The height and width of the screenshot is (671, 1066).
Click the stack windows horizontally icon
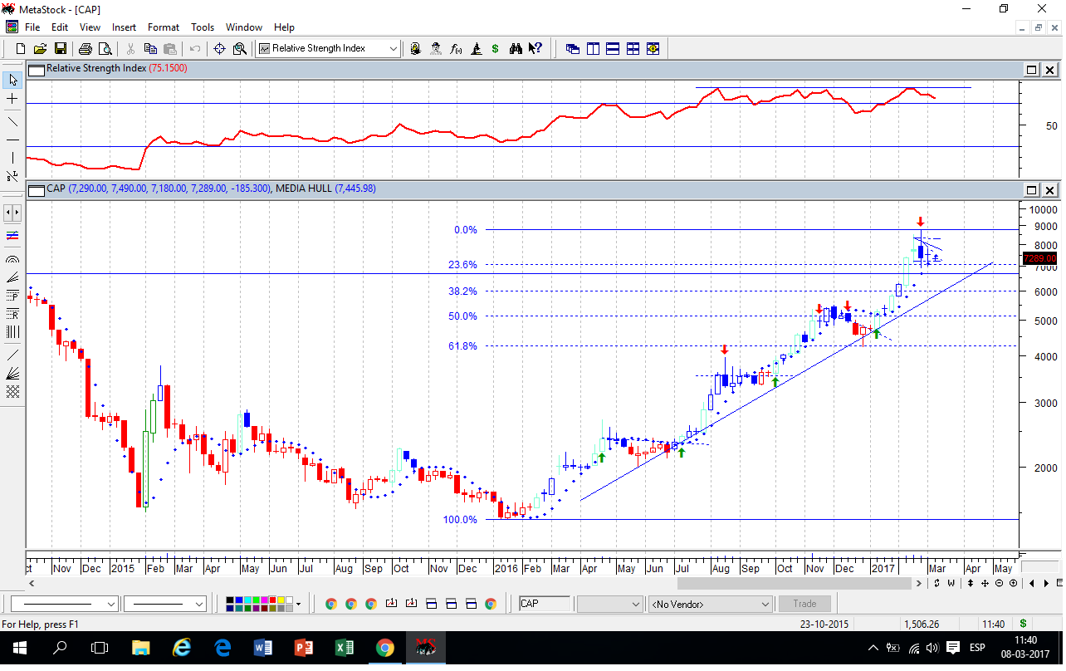click(613, 48)
